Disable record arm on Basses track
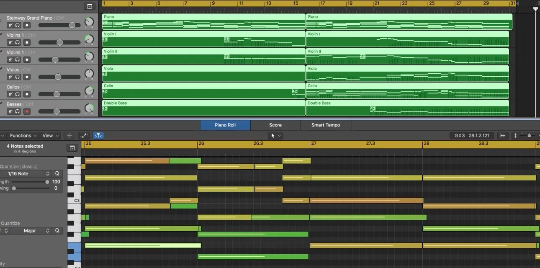 [27, 111]
